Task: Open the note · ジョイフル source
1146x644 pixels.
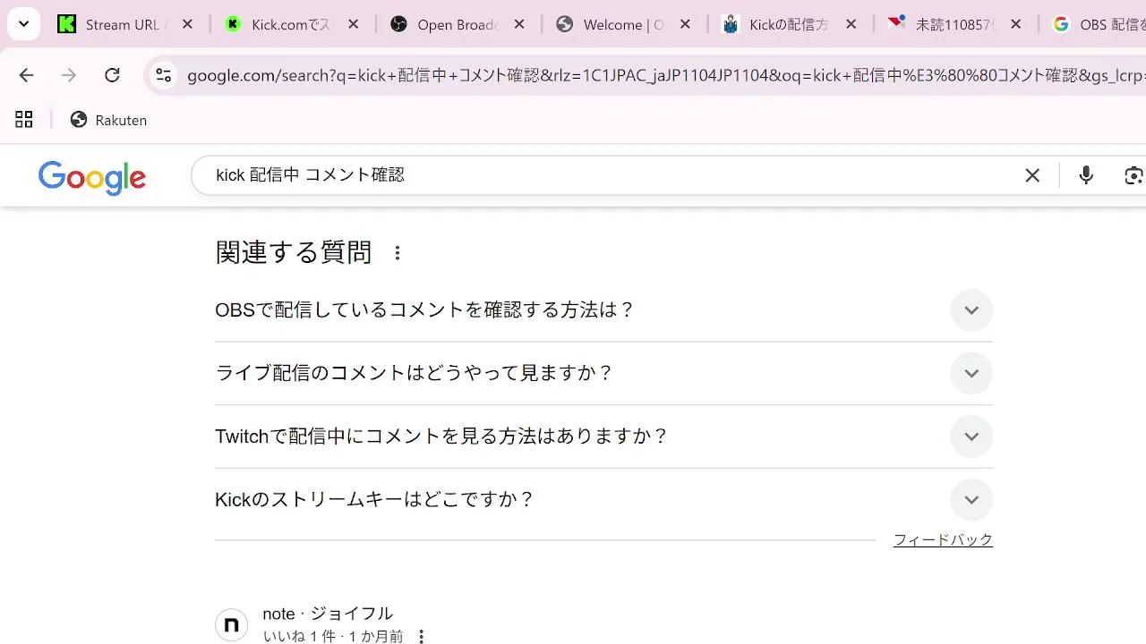Action: coord(328,614)
